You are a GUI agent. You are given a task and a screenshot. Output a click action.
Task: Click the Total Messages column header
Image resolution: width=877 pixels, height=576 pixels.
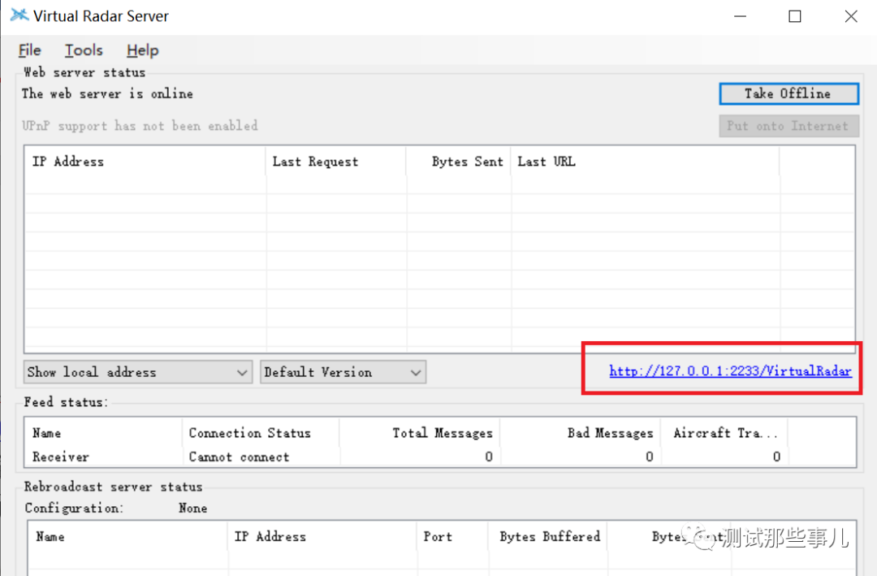420,433
